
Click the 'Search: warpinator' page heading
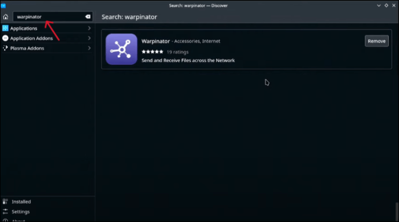[x=129, y=17]
